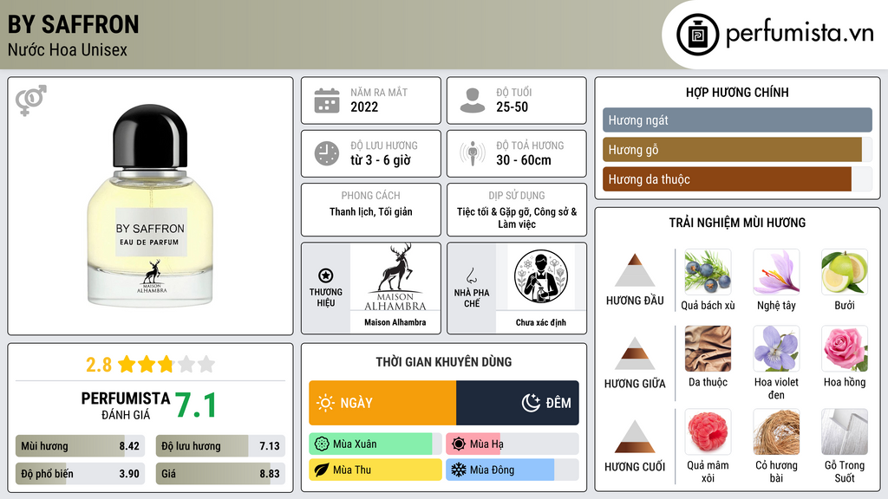Click the Hương giữa pyramid icon
This screenshot has width=888, height=499.
click(x=635, y=353)
